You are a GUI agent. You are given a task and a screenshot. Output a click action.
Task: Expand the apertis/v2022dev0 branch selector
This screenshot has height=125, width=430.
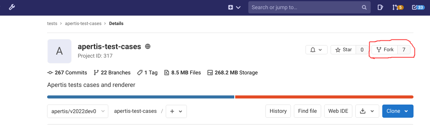(78, 111)
